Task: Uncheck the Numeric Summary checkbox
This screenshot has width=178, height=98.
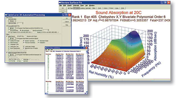Action: (24, 41)
